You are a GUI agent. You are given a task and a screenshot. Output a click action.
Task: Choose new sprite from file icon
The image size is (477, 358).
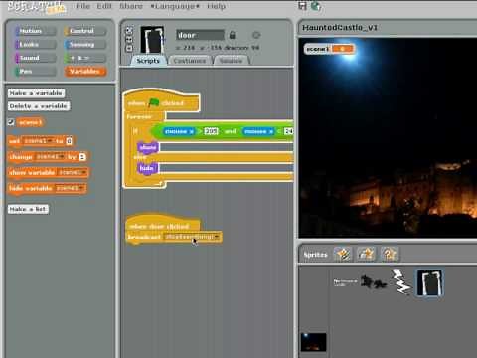click(366, 255)
